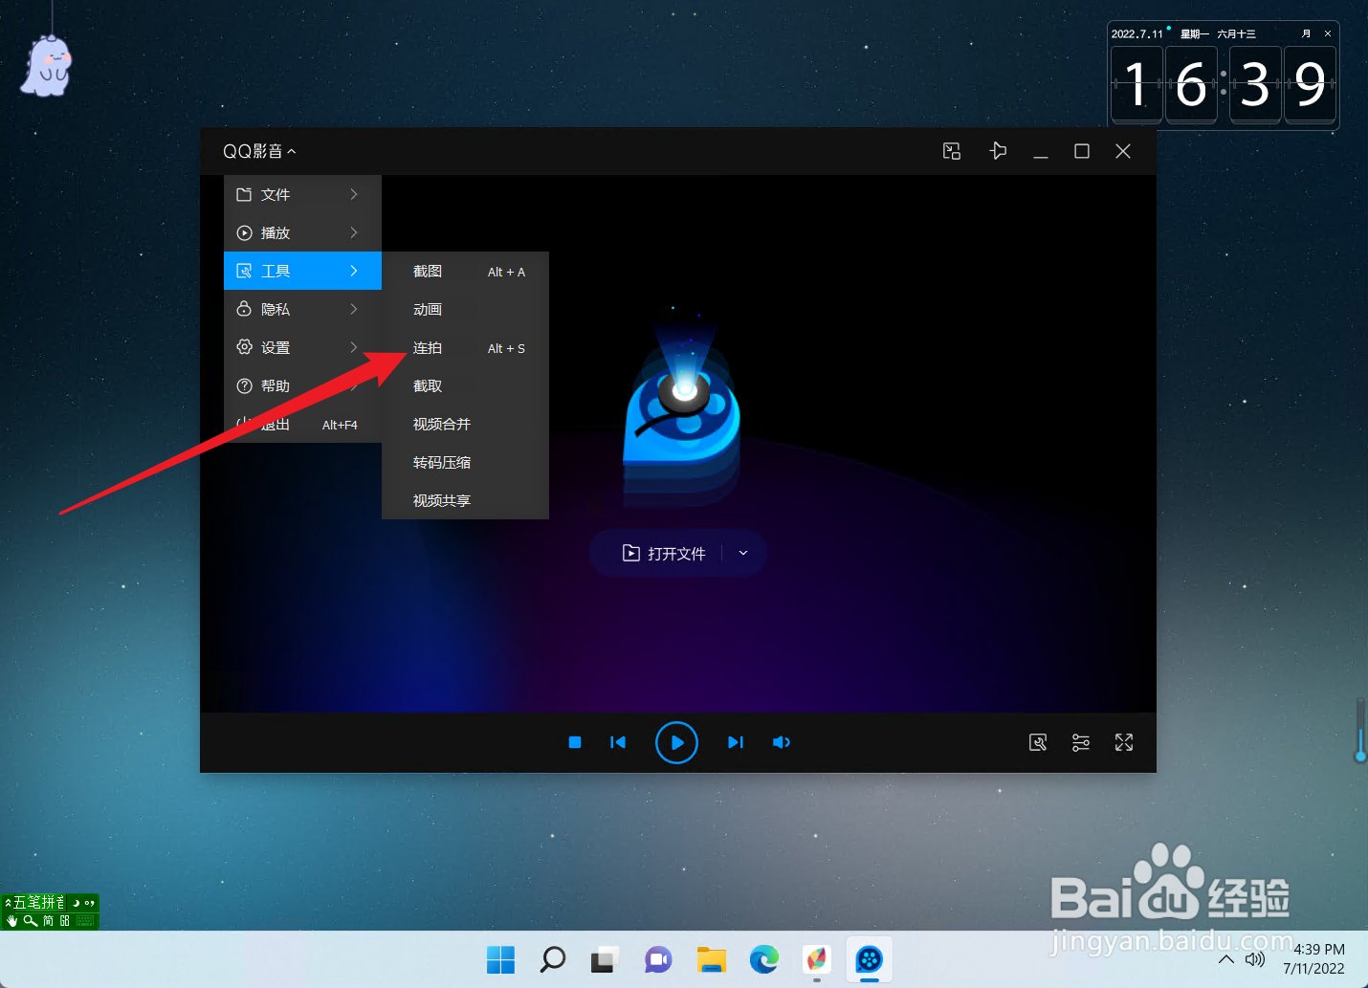Click the play-circle icon beside 播放
1368x988 pixels.
tap(244, 232)
